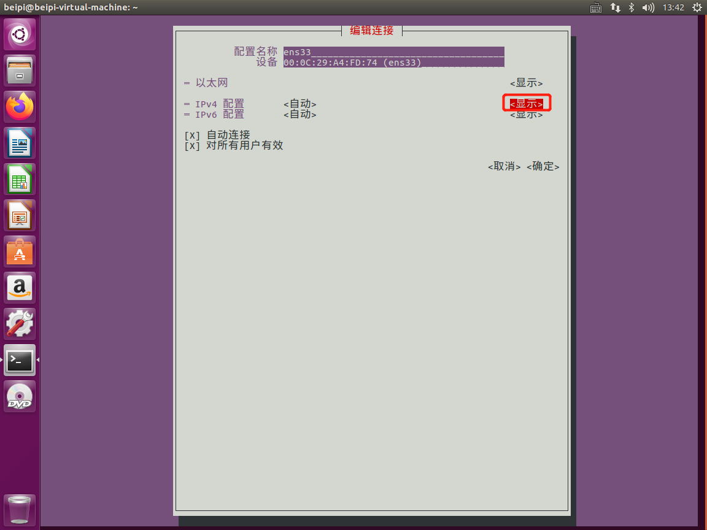The height and width of the screenshot is (530, 707).
Task: Open the 13:42 clock menu
Action: tap(673, 7)
